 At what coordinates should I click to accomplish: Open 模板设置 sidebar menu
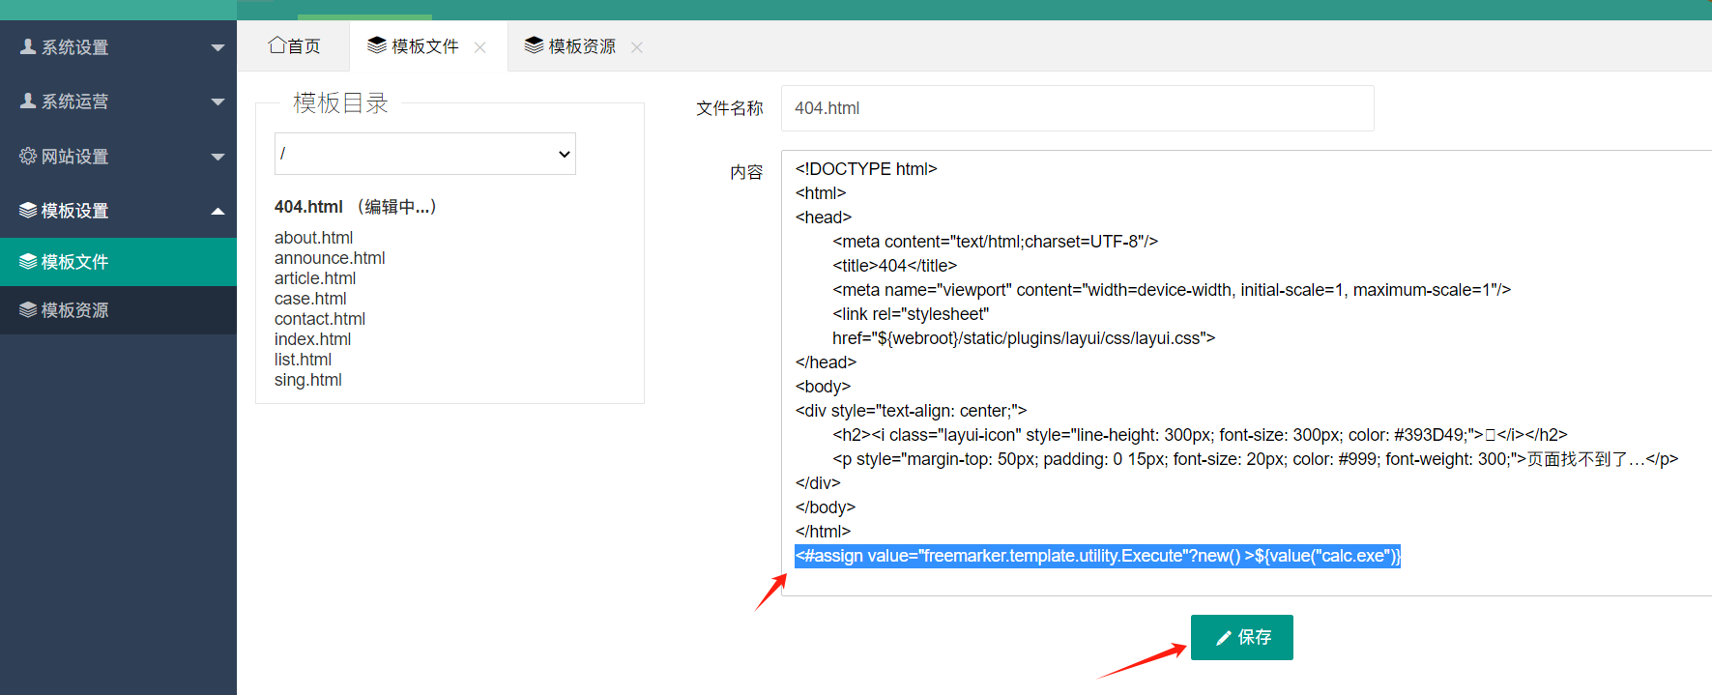118,211
